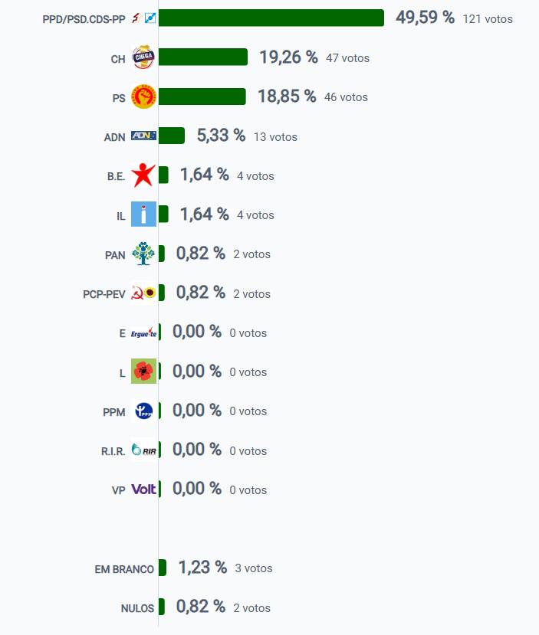The height and width of the screenshot is (635, 539).
Task: Click the EM BRANCO label
Action: [x=124, y=569]
